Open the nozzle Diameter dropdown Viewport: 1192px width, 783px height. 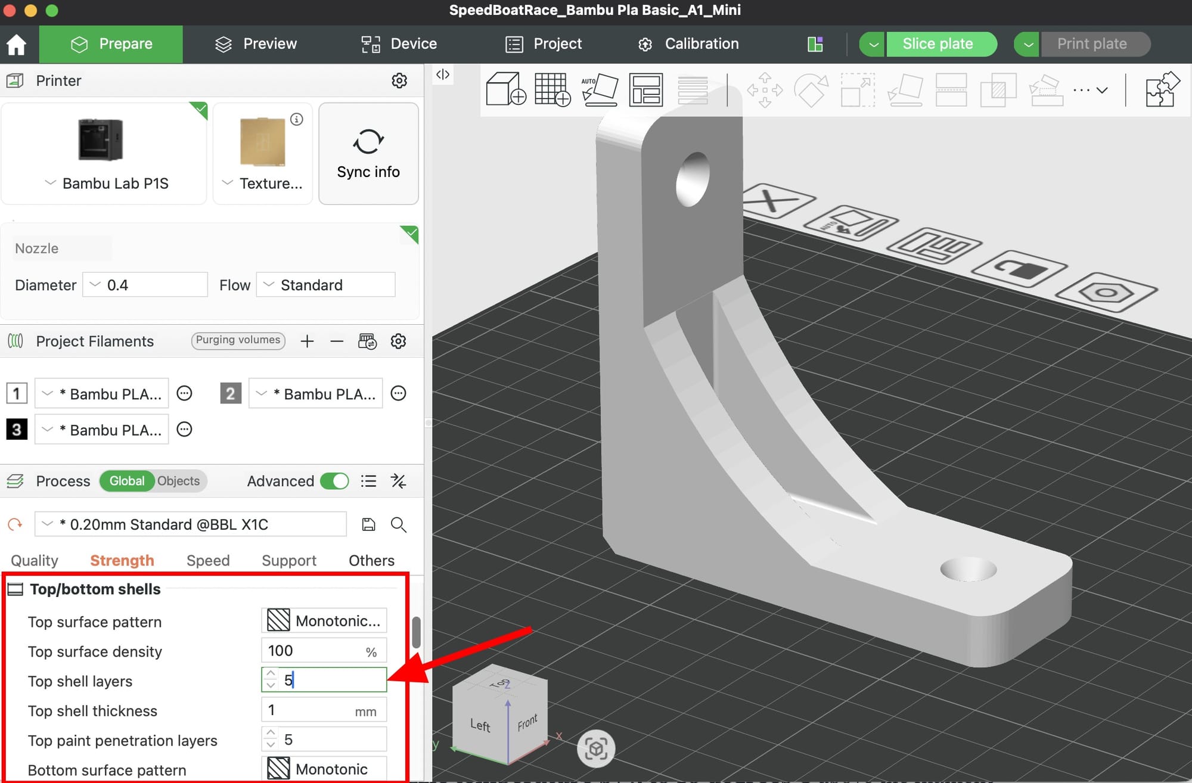coord(145,285)
